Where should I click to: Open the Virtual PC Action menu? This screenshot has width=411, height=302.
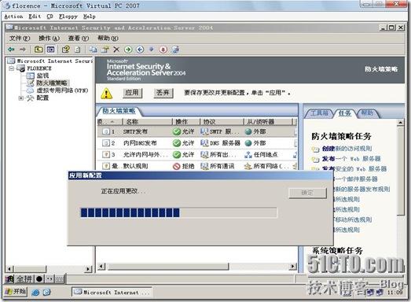(13, 17)
